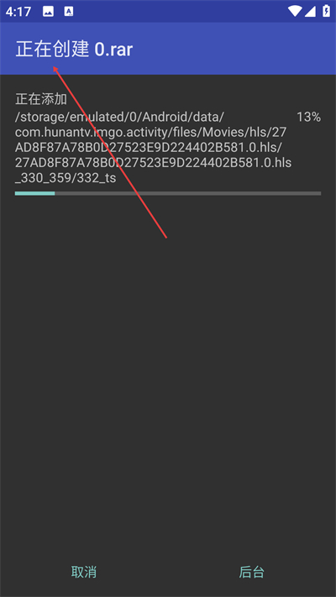Image resolution: width=336 pixels, height=597 pixels.
Task: Tap the charging battery icon
Action: (x=327, y=11)
